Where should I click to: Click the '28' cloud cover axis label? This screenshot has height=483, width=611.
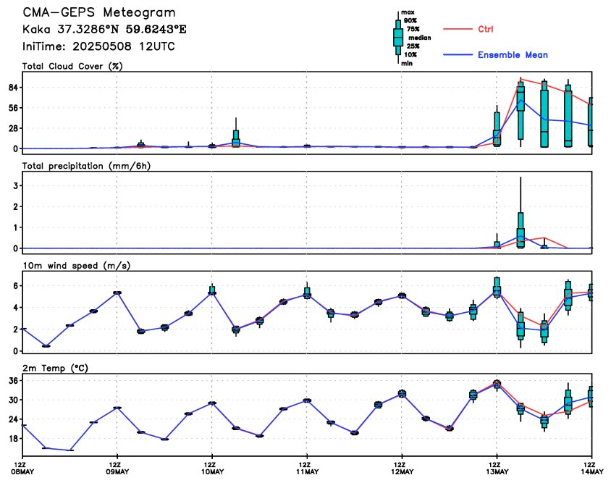point(13,129)
